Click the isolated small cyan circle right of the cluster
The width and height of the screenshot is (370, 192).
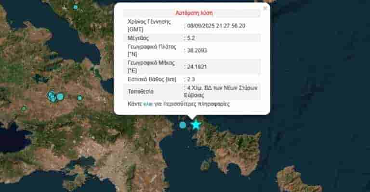pos(79,98)
